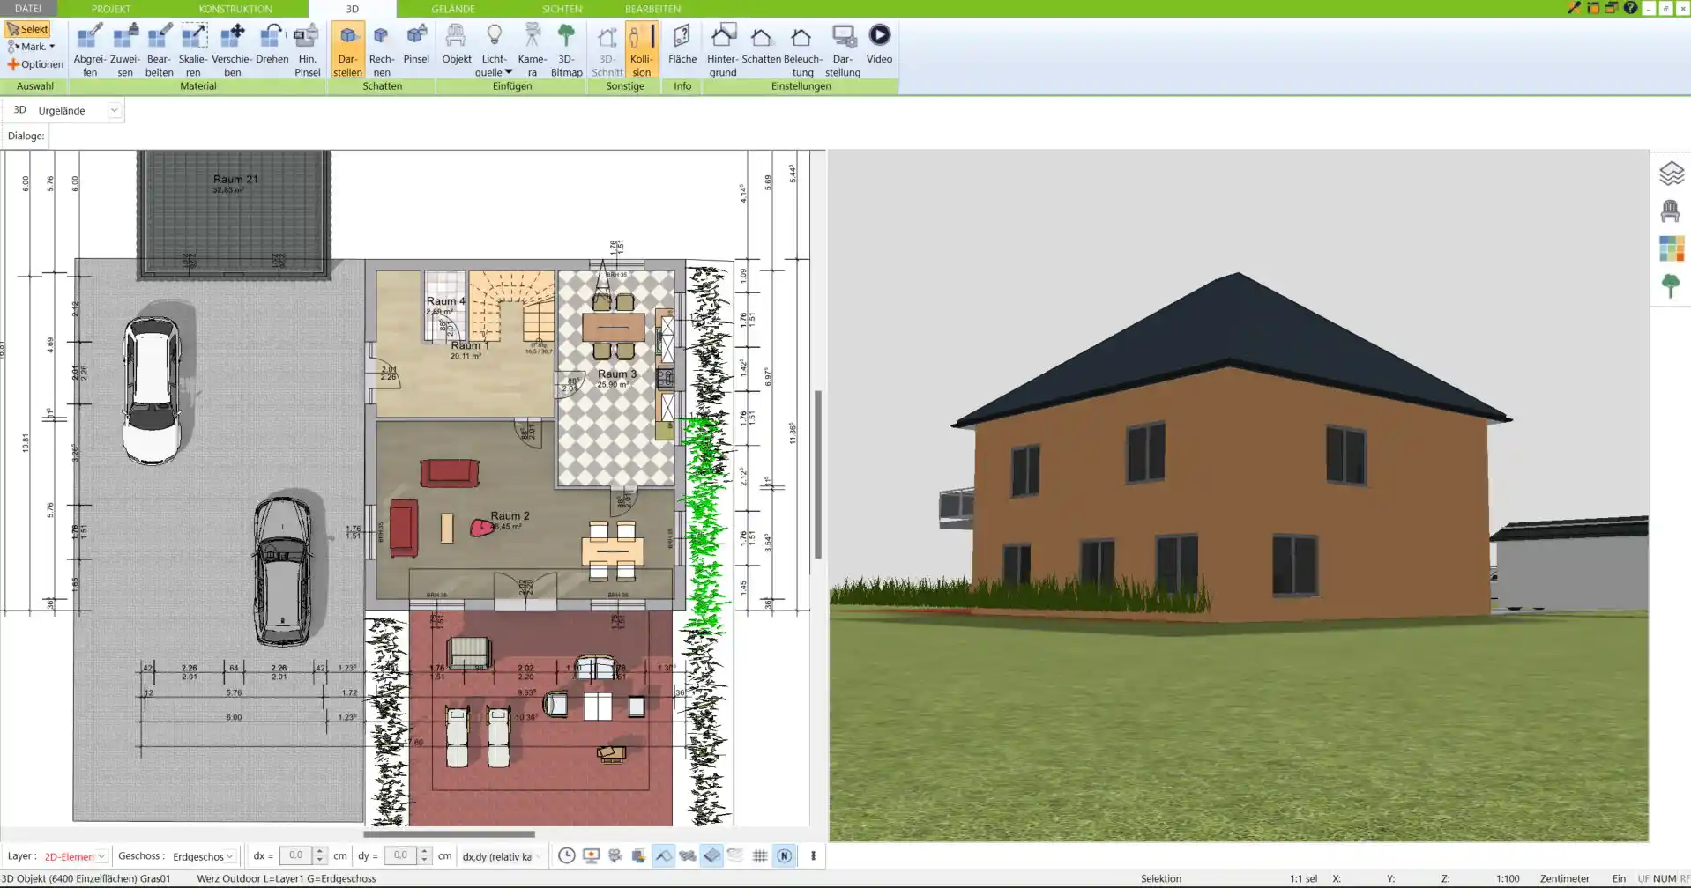Toggle the roof outline snap button
This screenshot has width=1691, height=888.
pyautogui.click(x=663, y=855)
